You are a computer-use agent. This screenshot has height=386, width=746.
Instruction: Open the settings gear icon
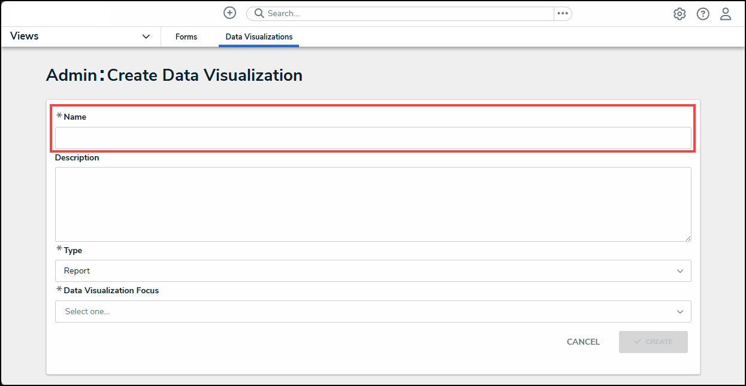[679, 14]
